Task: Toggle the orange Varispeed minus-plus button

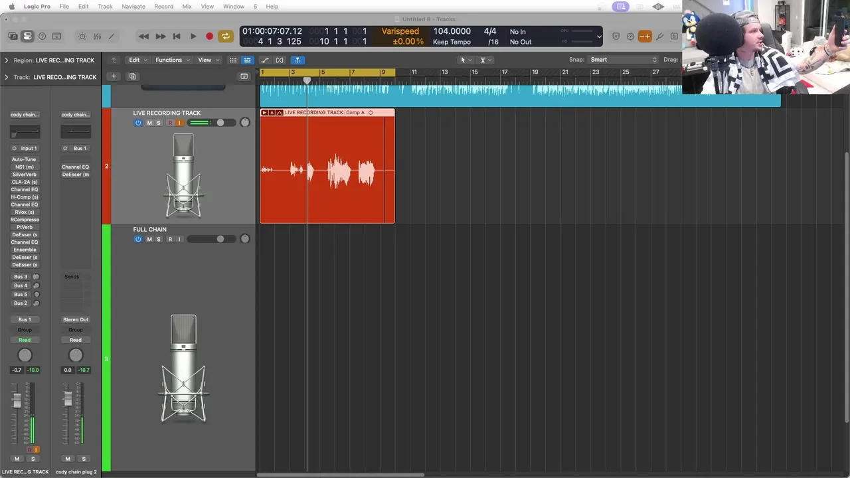Action: (x=645, y=37)
